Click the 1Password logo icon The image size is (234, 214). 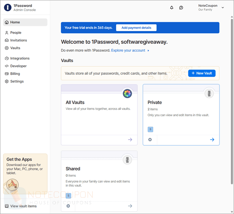[8, 8]
